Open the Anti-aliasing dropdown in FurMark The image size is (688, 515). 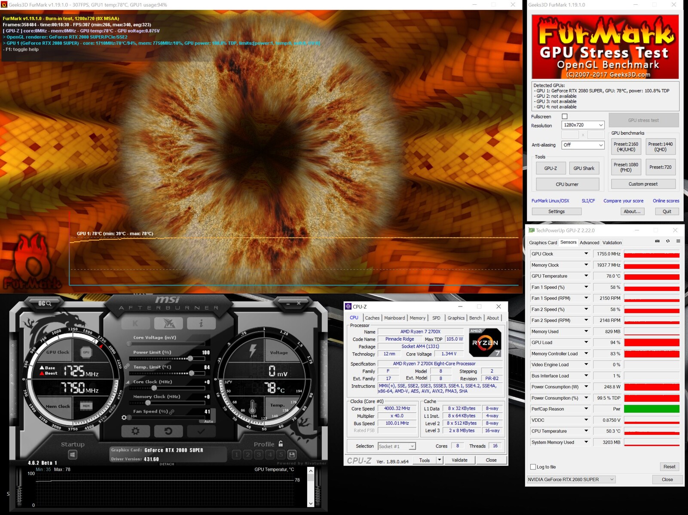tap(583, 145)
